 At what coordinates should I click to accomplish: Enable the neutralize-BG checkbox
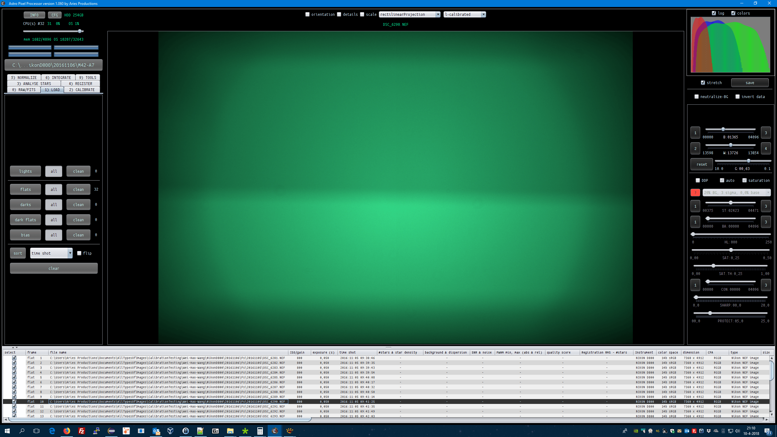click(697, 97)
